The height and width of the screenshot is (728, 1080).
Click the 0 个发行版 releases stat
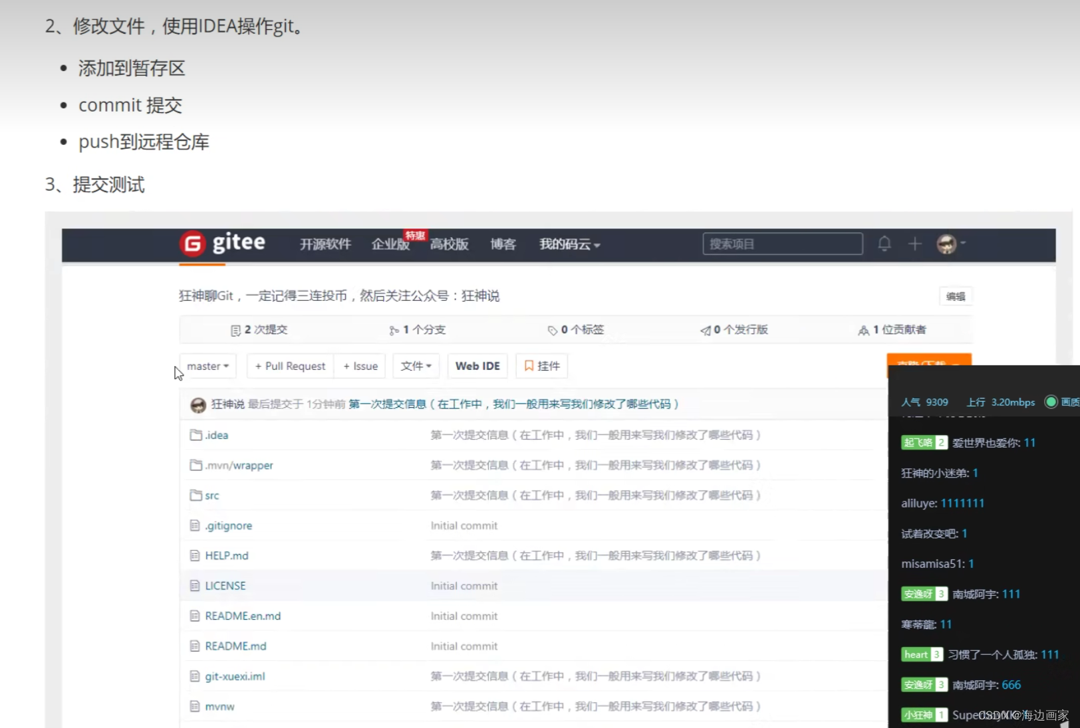click(x=734, y=329)
